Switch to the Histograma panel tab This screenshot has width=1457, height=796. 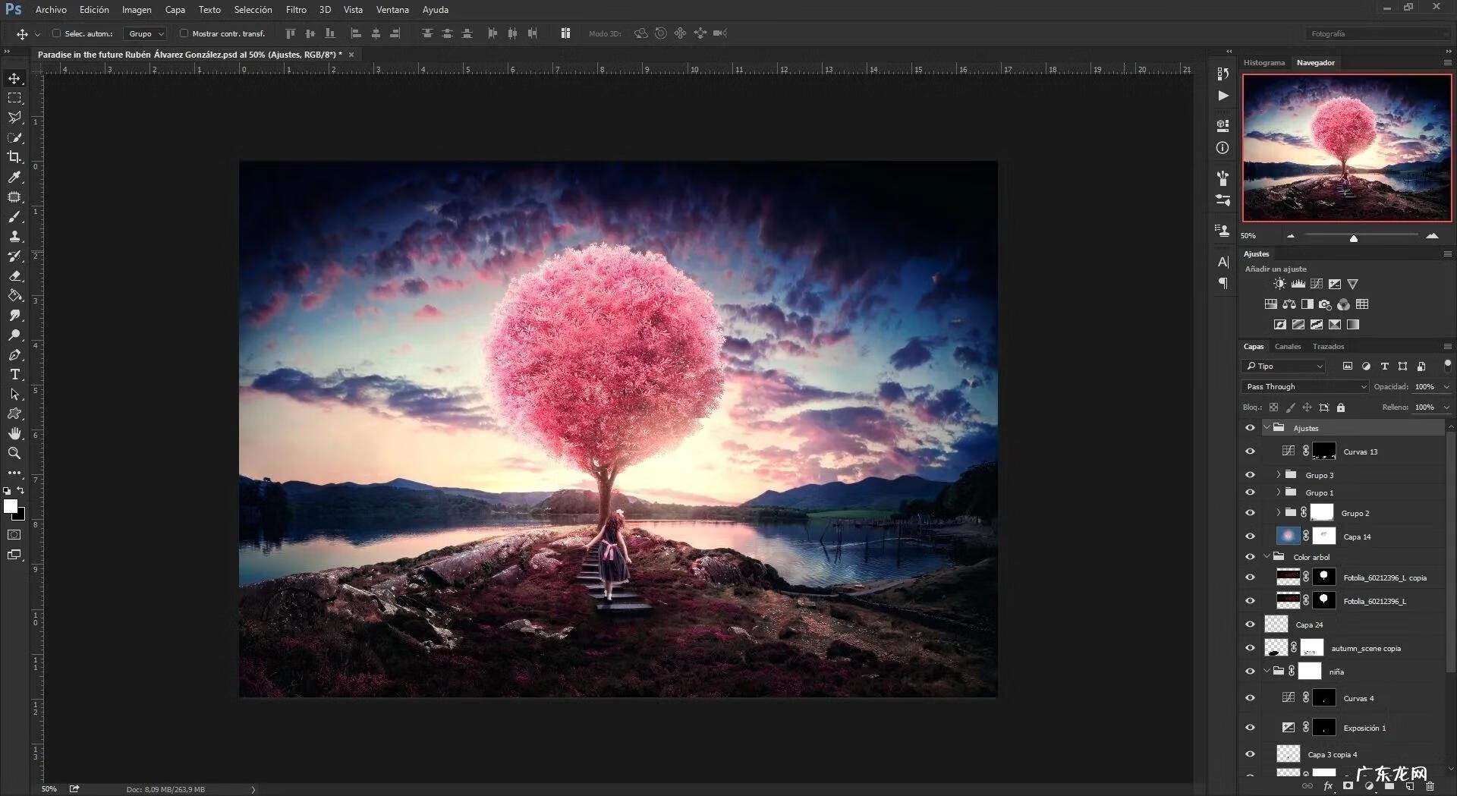tap(1263, 63)
